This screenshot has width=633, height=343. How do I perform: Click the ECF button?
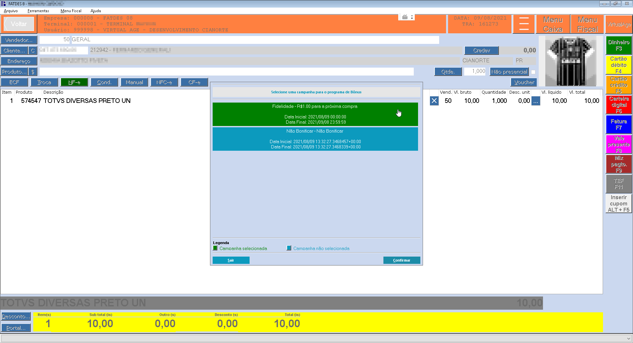tap(14, 82)
